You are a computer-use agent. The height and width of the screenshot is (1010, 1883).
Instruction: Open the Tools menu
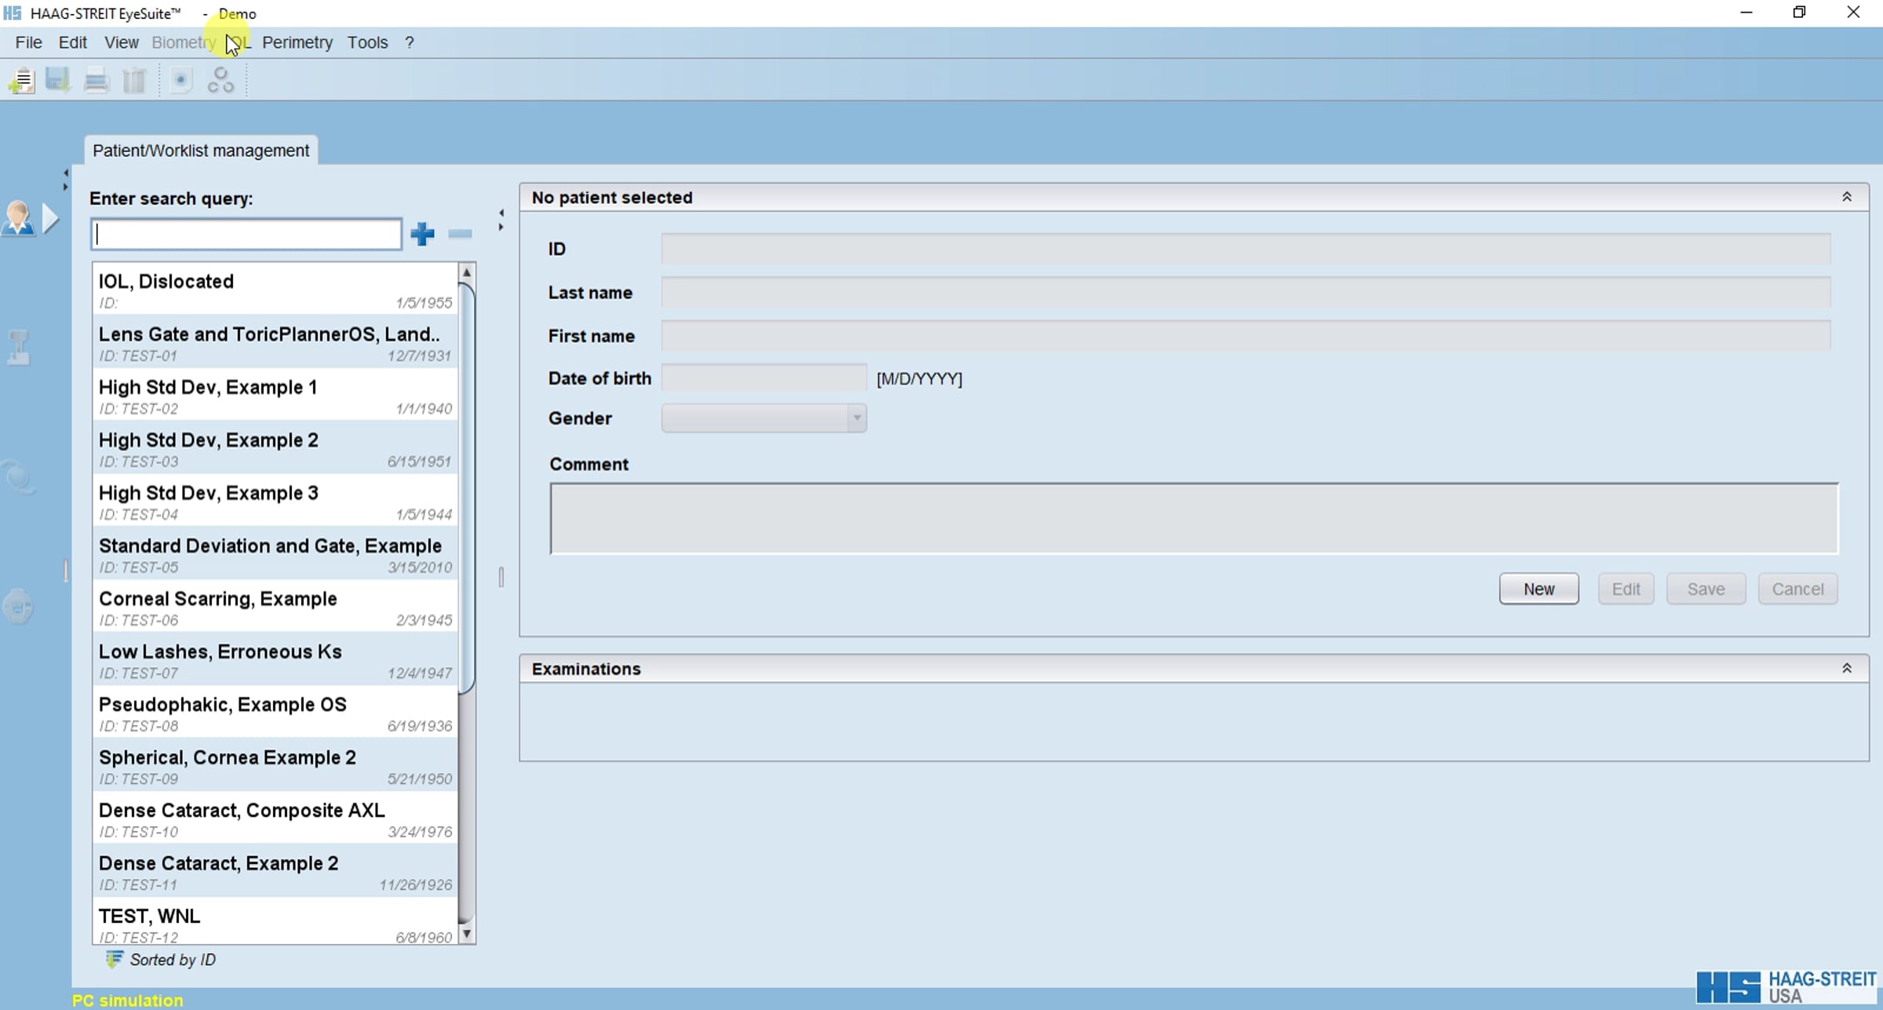(x=368, y=42)
